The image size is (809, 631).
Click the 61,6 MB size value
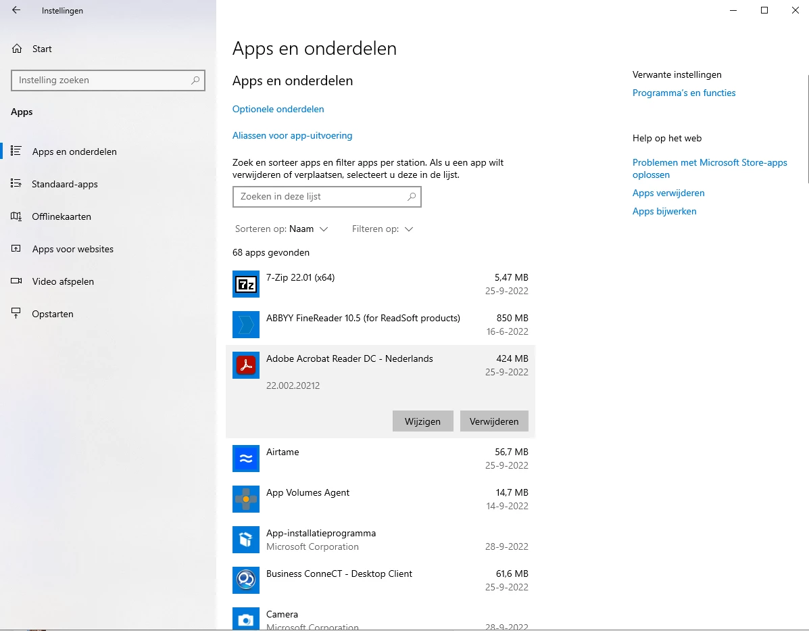[x=512, y=574]
